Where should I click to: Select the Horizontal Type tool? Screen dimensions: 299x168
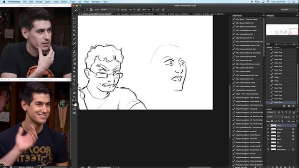pos(74,80)
